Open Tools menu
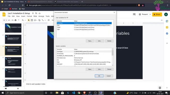Viewport: 170px width, 95px height. tap(48, 16)
